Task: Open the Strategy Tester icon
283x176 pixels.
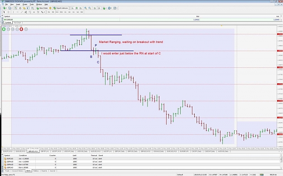Action: point(33,8)
